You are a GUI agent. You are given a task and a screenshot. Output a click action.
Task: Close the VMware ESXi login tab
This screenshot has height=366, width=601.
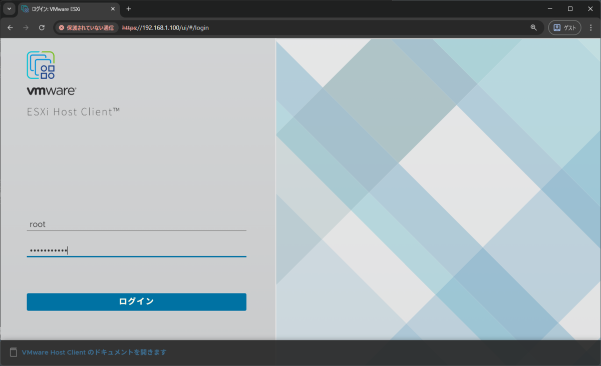pos(113,8)
